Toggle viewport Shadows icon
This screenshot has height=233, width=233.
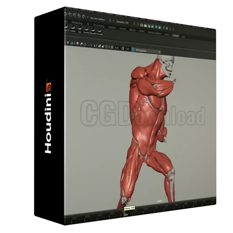pos(72,43)
